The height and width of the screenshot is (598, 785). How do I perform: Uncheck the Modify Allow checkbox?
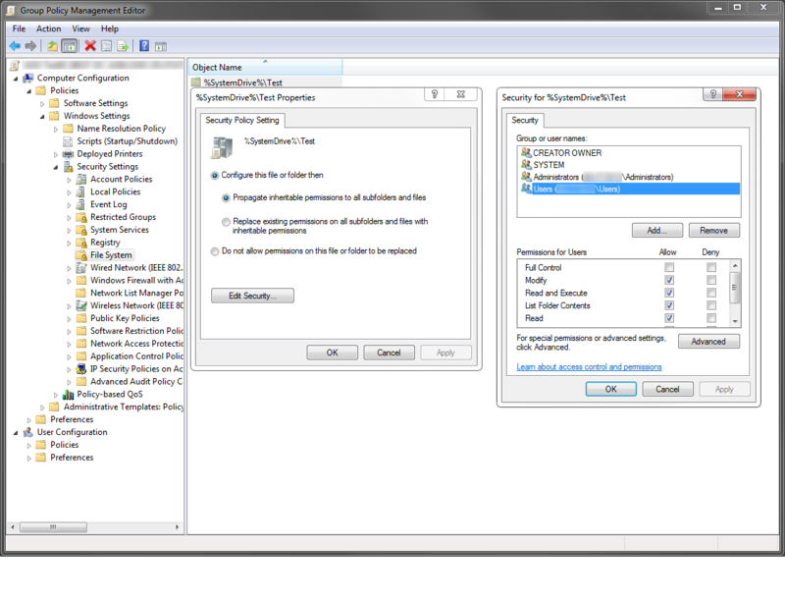tap(669, 280)
